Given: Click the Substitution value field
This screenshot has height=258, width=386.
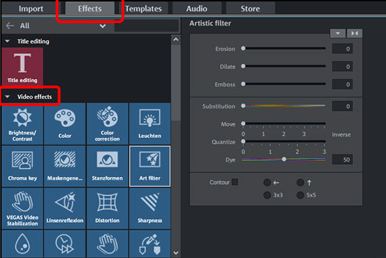Looking at the screenshot, I should [x=342, y=106].
